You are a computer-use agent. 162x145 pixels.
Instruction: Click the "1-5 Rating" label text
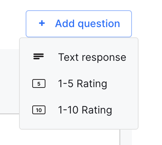pos(82,84)
